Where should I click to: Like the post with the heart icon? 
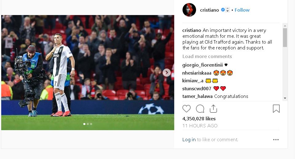pos(187,109)
